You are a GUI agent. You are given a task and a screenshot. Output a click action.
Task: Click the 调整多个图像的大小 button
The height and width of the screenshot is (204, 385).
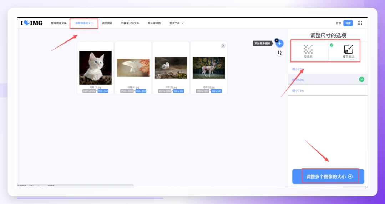point(328,176)
